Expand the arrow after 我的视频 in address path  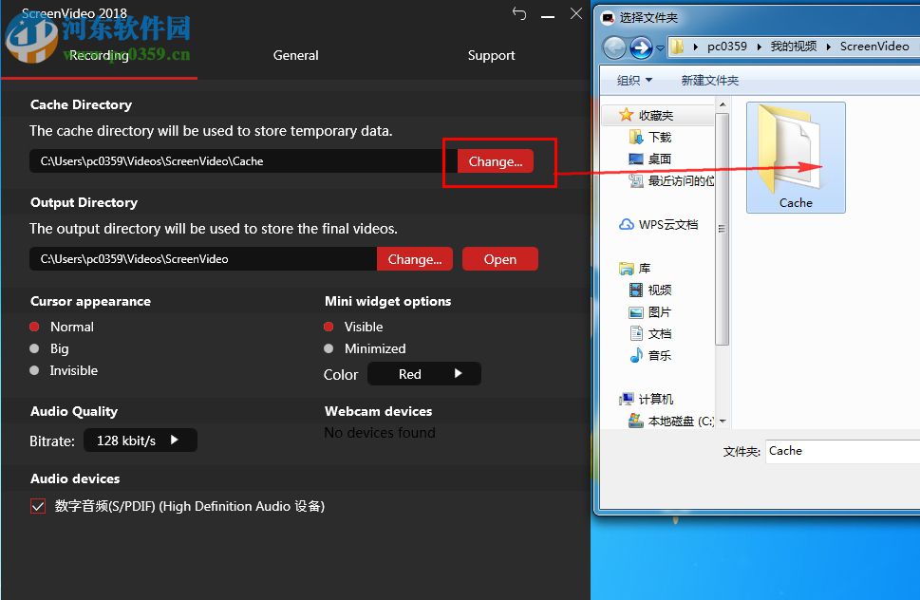tap(828, 47)
